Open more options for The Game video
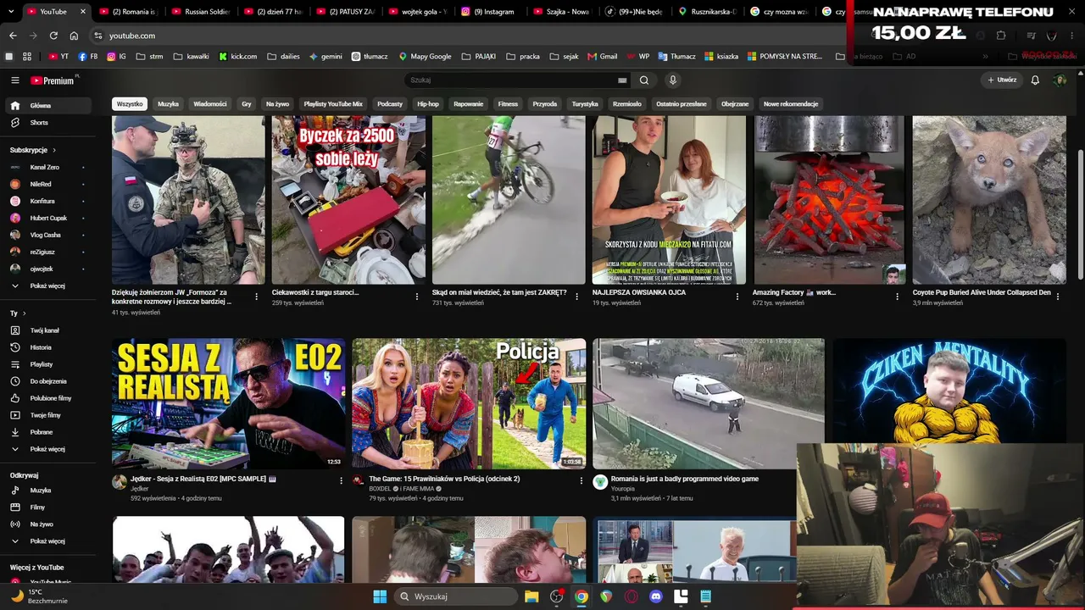The image size is (1085, 610). point(581,480)
